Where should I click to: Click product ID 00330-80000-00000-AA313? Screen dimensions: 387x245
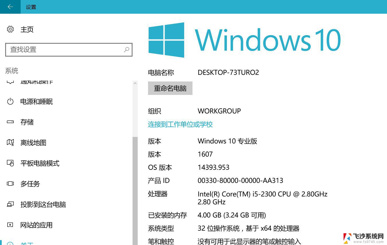point(240,181)
